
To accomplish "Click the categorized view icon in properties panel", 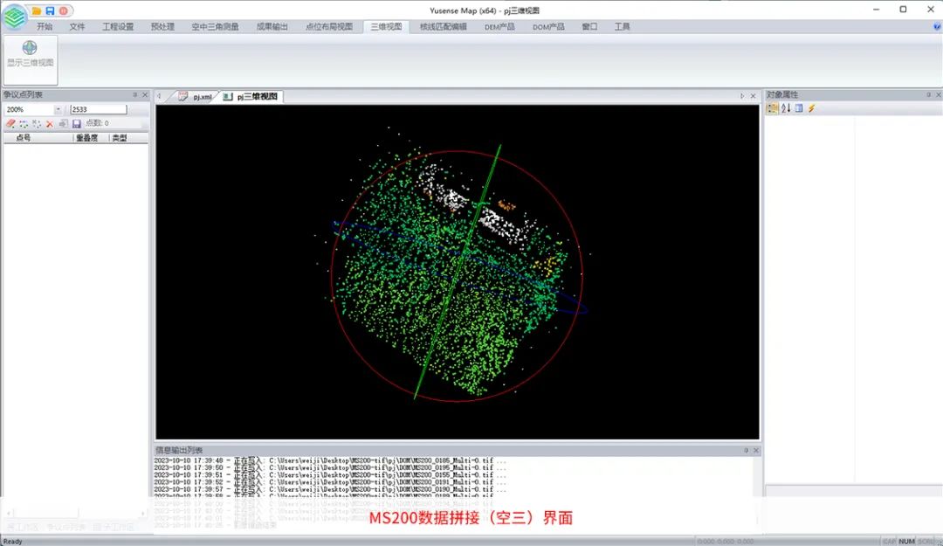I will click(772, 108).
